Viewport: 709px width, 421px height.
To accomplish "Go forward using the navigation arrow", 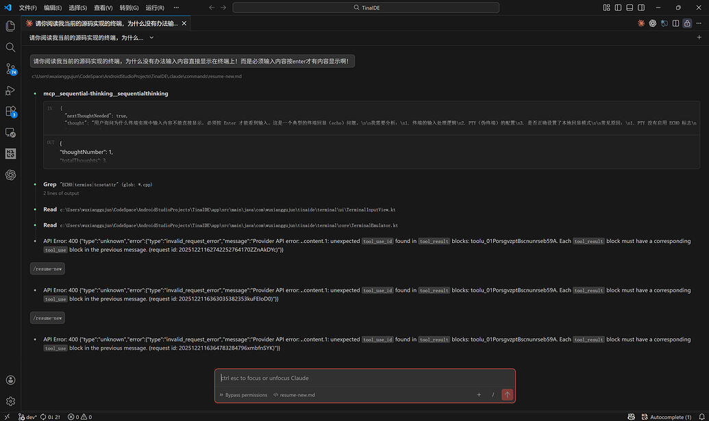I will 223,8.
